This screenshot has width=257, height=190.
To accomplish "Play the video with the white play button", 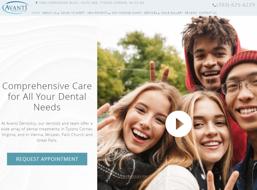I will point(179,124).
